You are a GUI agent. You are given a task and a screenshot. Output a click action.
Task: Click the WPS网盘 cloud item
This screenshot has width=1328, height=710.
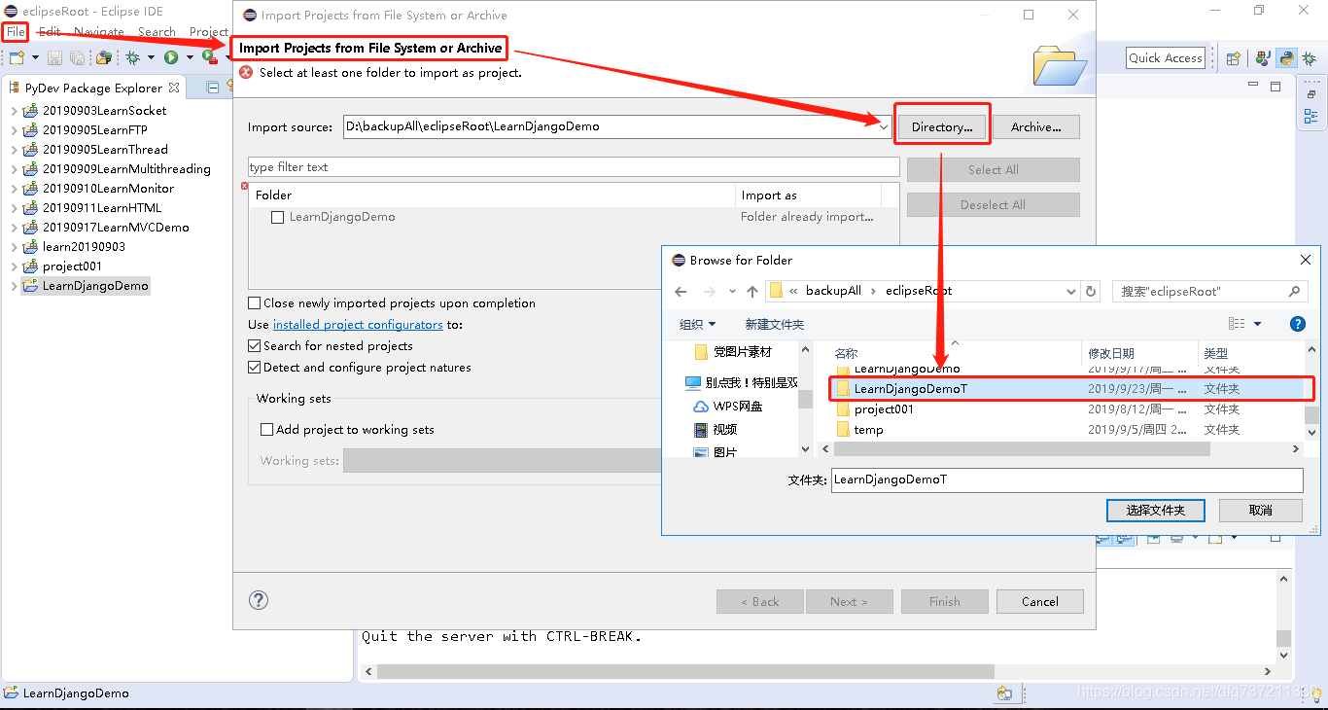[x=728, y=407]
